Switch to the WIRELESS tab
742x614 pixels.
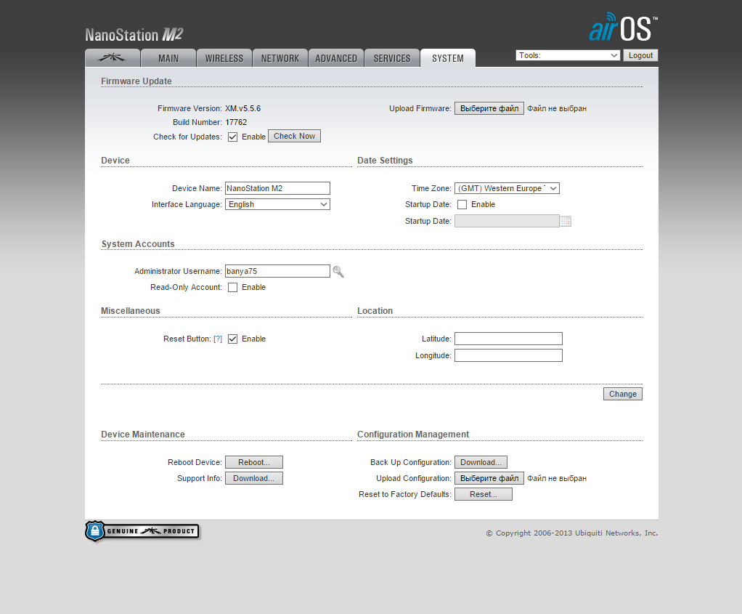[224, 58]
